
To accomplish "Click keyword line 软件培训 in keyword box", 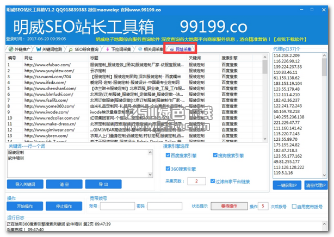I will point(16,158).
